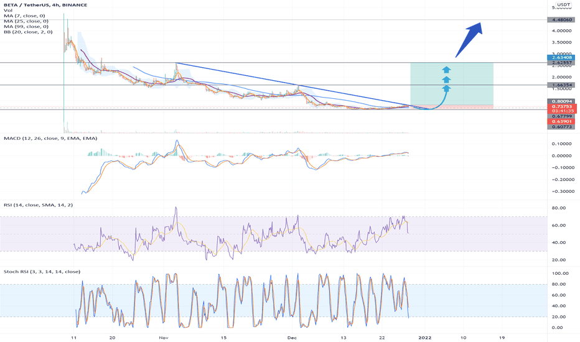Click the Stoch RSI (3, 3, 14, 14) pane label
580x342 pixels.
42,271
